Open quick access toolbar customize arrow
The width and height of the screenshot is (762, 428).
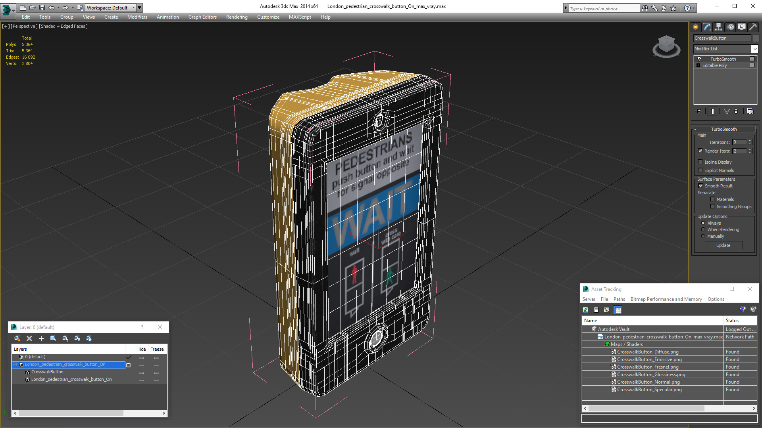click(140, 8)
